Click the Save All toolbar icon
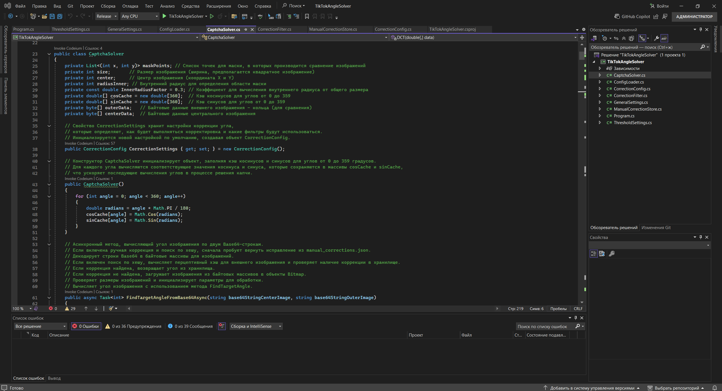Screen dimensions: 722x391 (60, 16)
